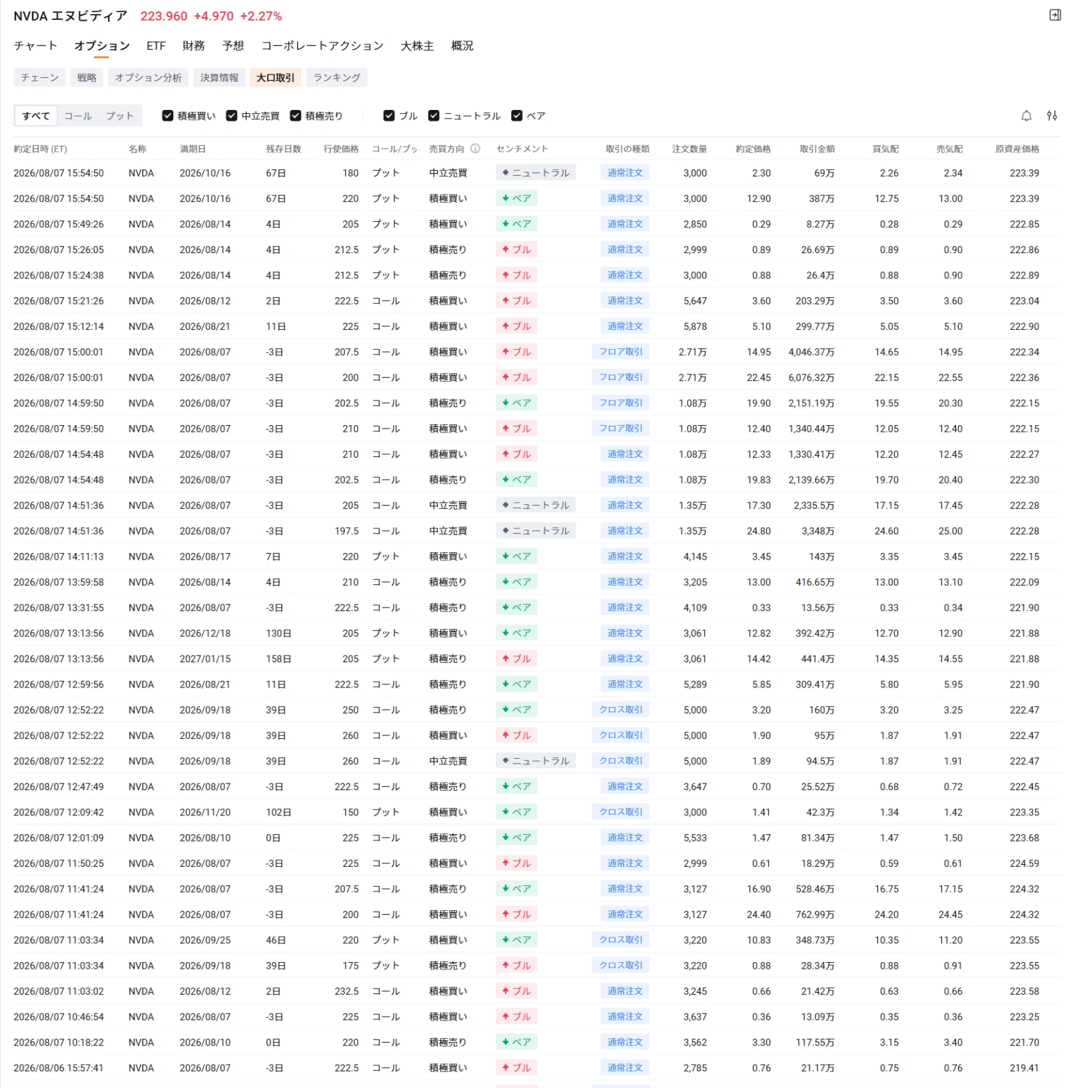
Task: Select the すべて segment filter
Action: [36, 116]
